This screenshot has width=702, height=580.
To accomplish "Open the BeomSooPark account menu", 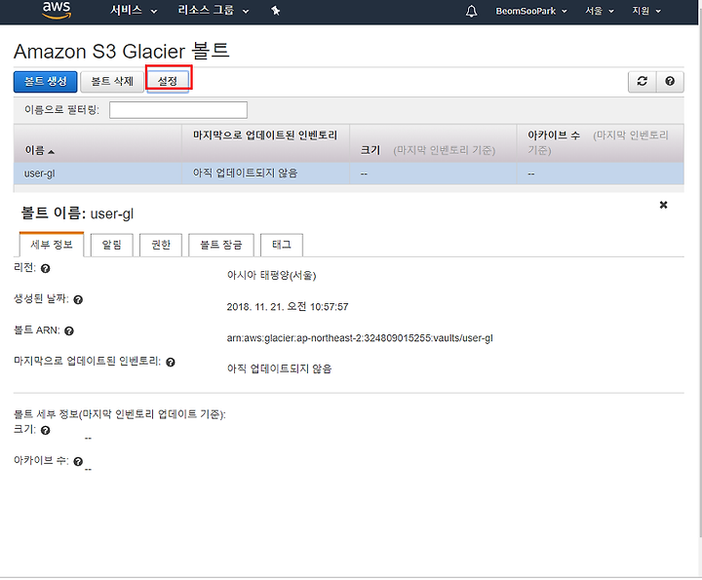I will tap(531, 11).
